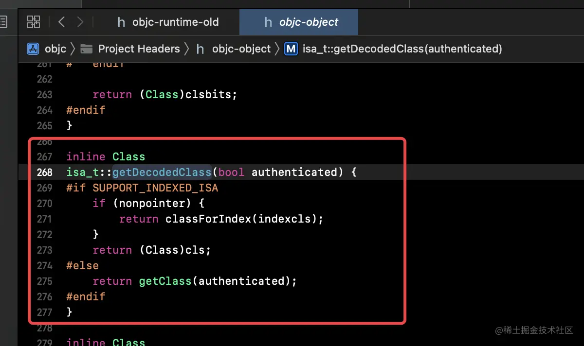This screenshot has width=584, height=346.
Task: Go back with the left chevron
Action: pos(61,22)
